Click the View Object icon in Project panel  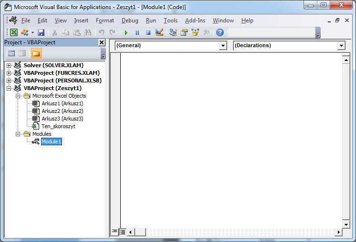(x=22, y=53)
